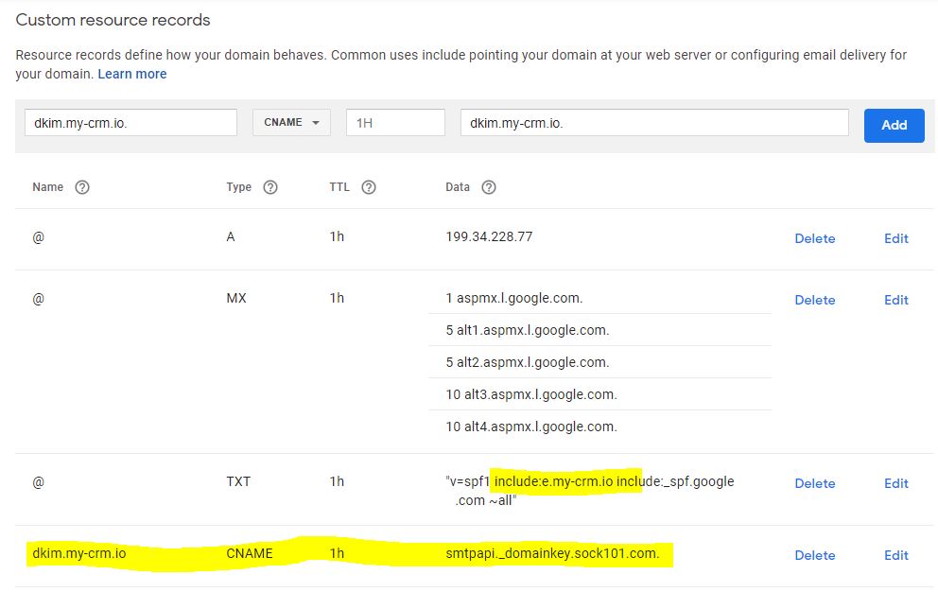
Task: Focus the TTL 1H input field
Action: (395, 123)
